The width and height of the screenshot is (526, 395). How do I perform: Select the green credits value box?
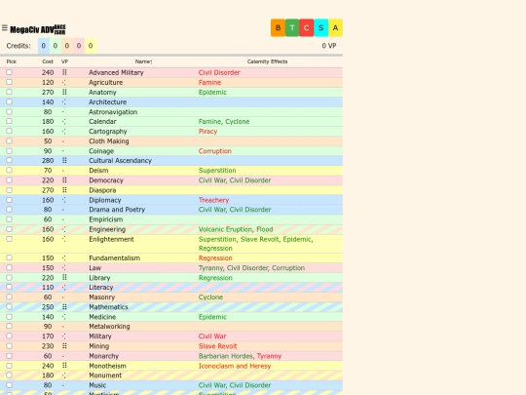pyautogui.click(x=56, y=46)
